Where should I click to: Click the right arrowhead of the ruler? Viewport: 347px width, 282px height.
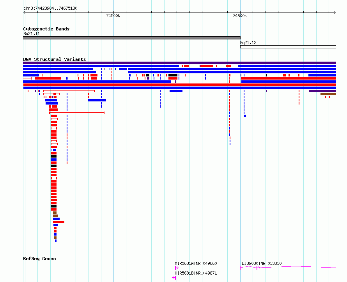tap(335, 12)
